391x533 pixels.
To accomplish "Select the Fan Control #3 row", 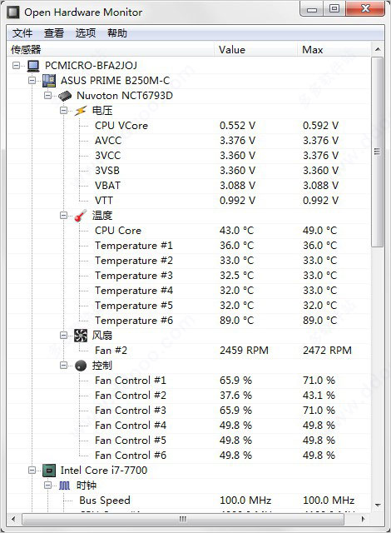I will point(189,411).
